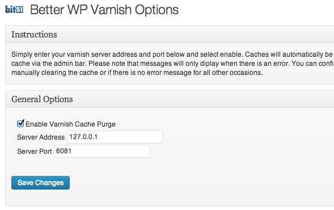Focus the Server Address input field

(x=115, y=137)
